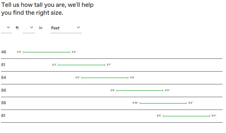226x133 pixels.
Task: Select size 54 row label
Action: (4, 78)
